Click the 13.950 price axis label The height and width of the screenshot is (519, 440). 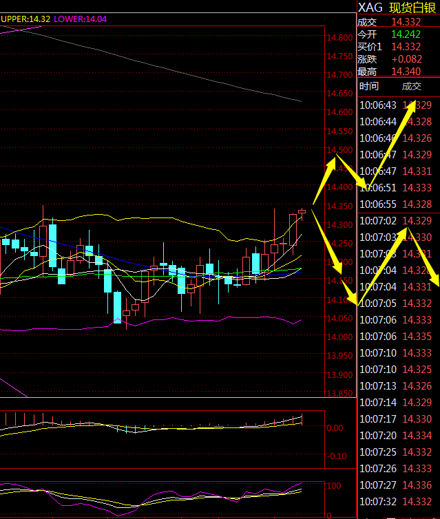pyautogui.click(x=339, y=356)
